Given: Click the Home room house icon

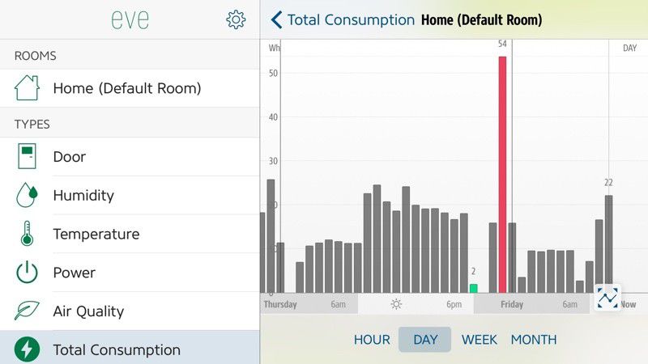Looking at the screenshot, I should coord(27,88).
